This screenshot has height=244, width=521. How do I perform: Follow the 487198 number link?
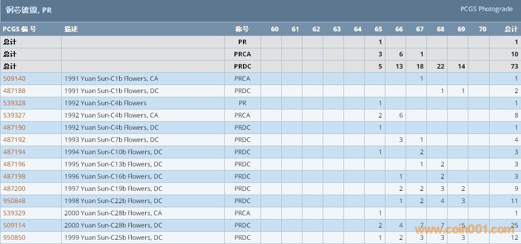[14, 176]
